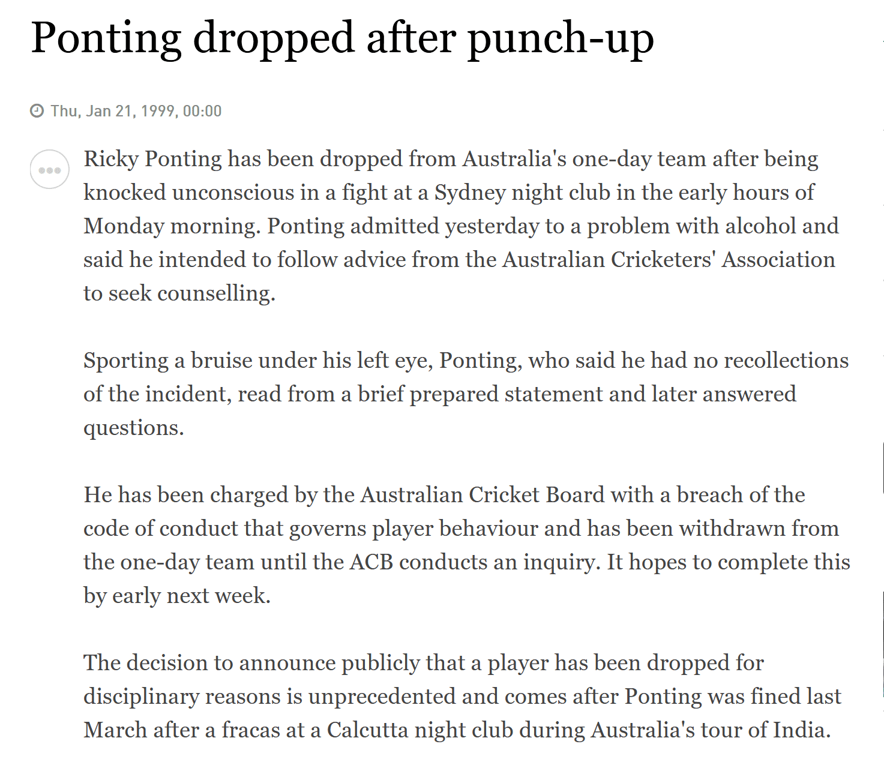Click 'Australian Cricketers' Association' in the first paragraph
Viewport: 884px width, 765px height.
point(669,260)
